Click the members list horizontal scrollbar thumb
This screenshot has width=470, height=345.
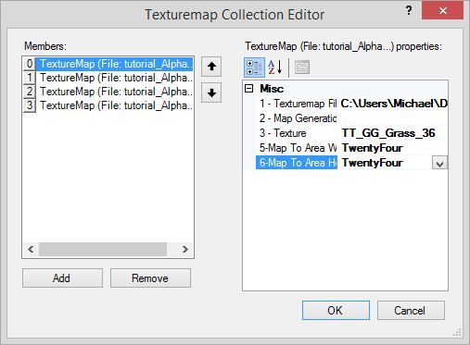tap(103, 249)
